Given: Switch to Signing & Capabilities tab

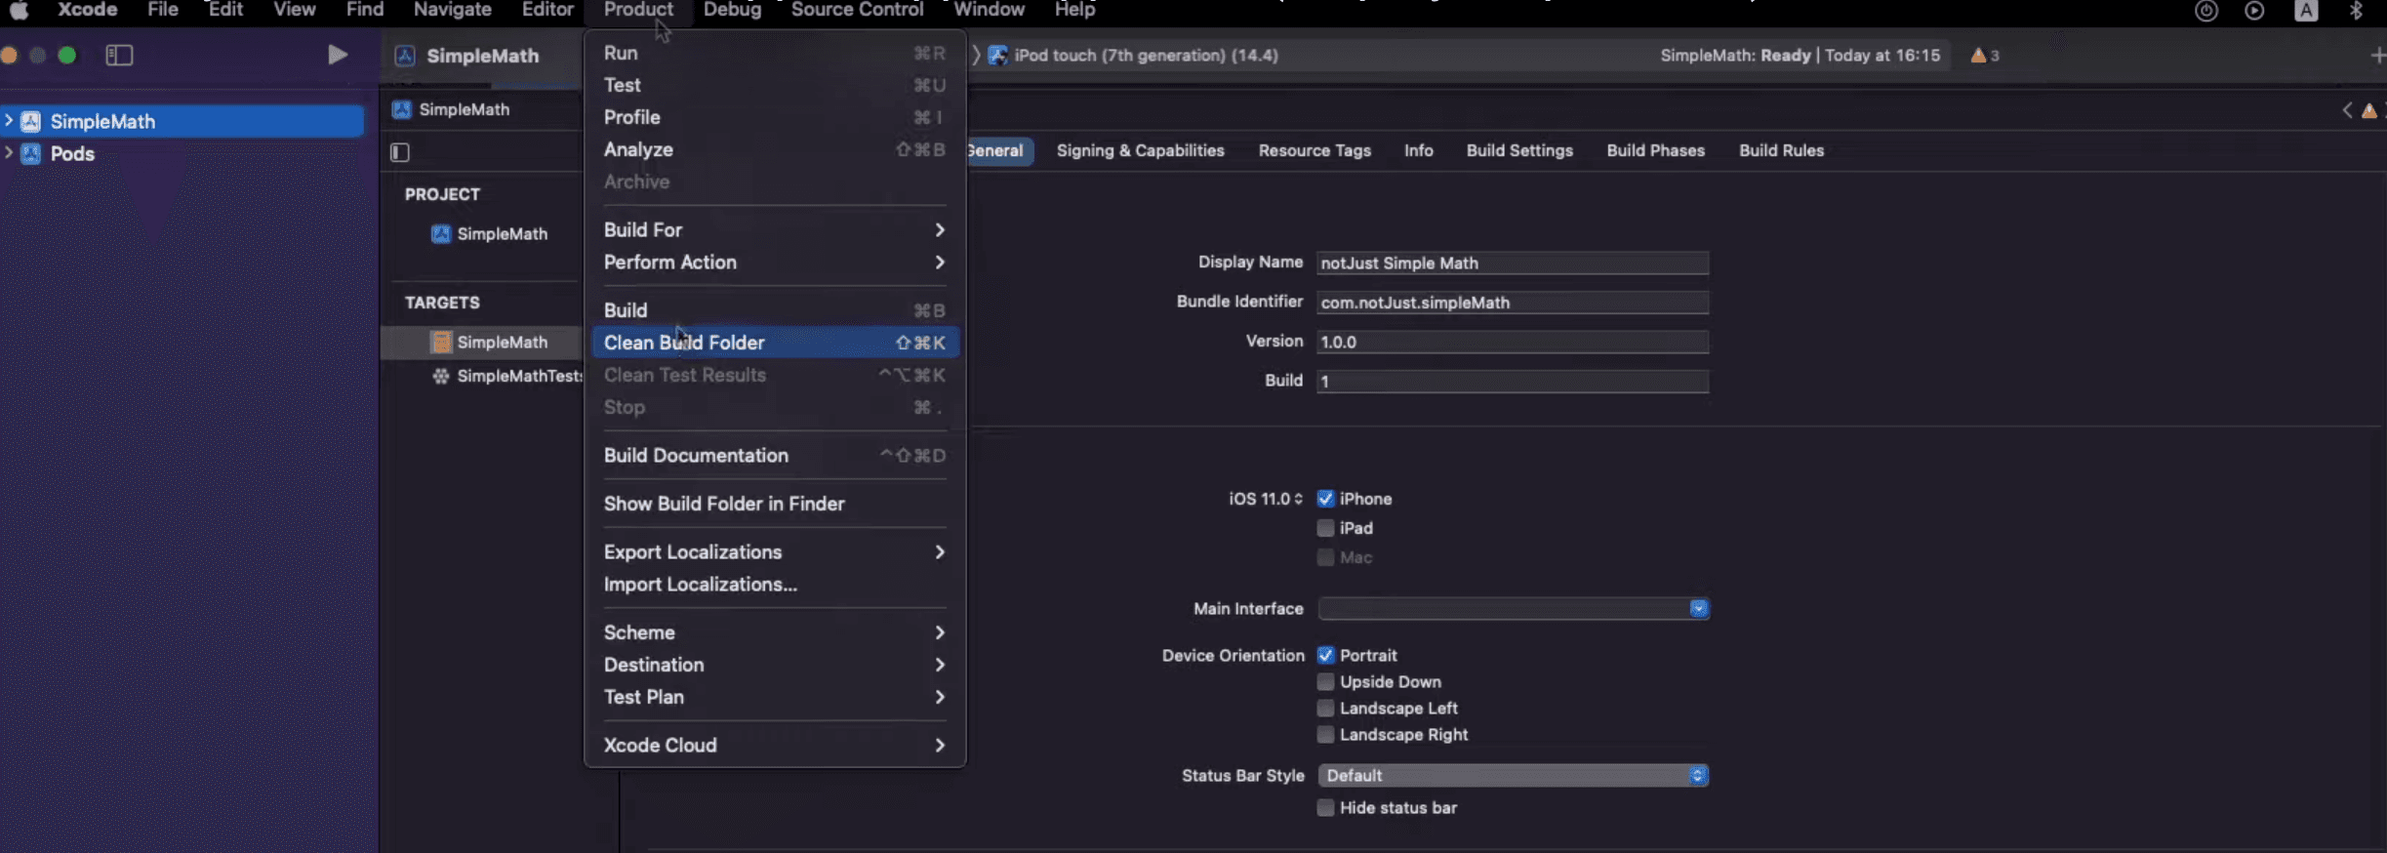Looking at the screenshot, I should point(1140,150).
